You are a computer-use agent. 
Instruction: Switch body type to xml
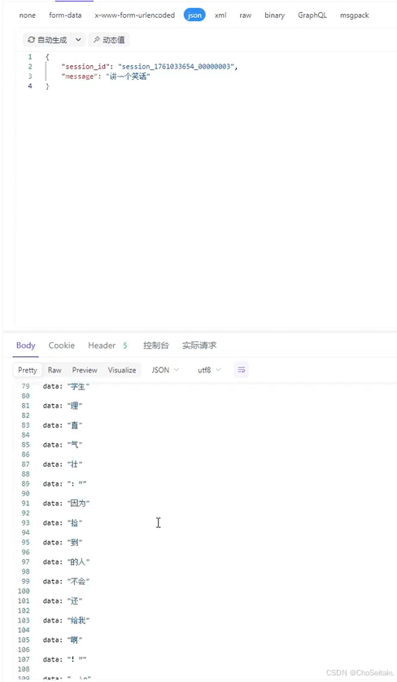pyautogui.click(x=220, y=15)
